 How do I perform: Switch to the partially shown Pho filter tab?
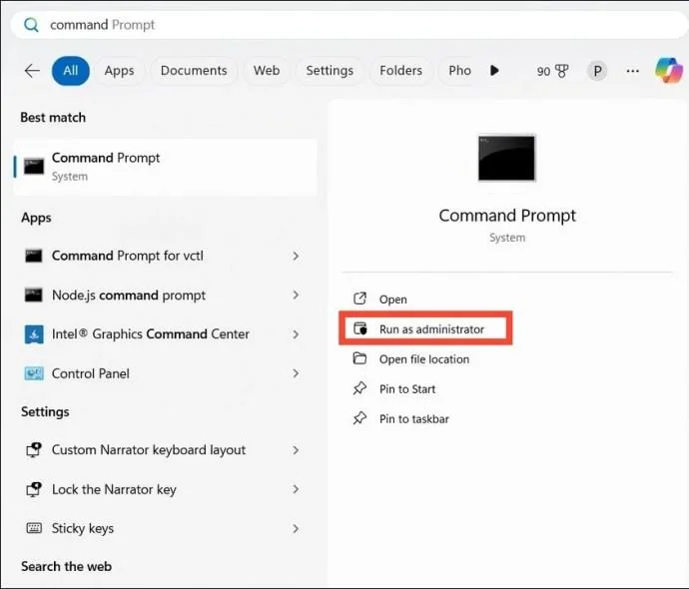pyautogui.click(x=459, y=71)
